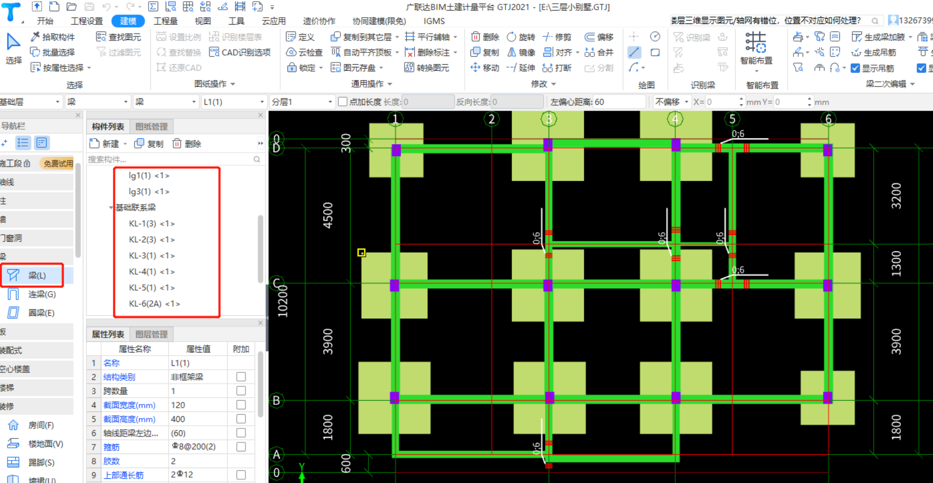
Task: Click the 转换图元 convert element tool
Action: [x=427, y=68]
